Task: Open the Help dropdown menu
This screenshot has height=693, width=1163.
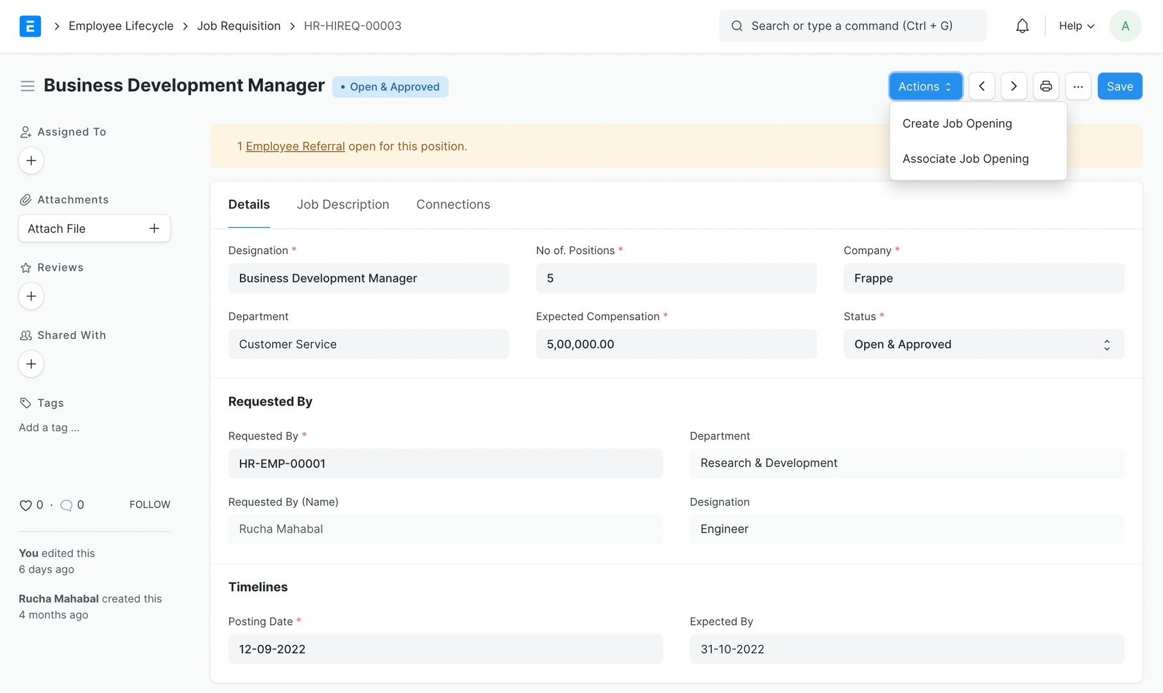Action: point(1076,26)
